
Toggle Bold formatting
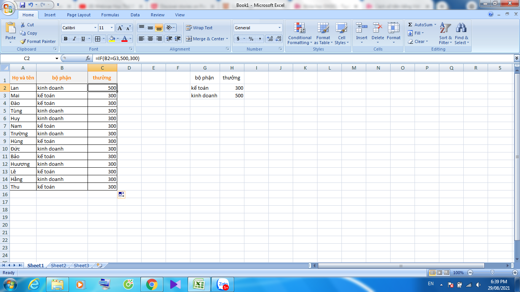coord(65,39)
